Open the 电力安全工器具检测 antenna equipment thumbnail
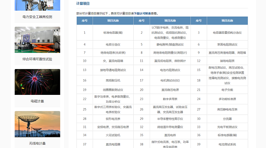The image size is (266, 148). pos(37,5)
